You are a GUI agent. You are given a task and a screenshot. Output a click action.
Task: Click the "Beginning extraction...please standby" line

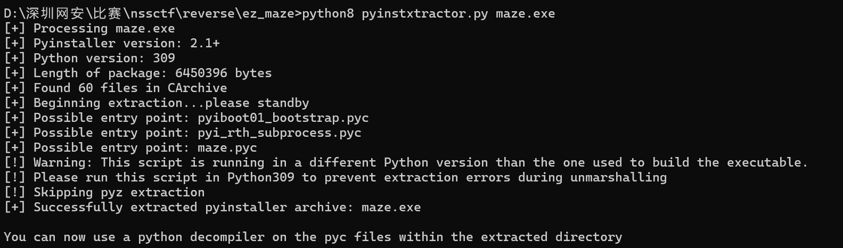click(171, 103)
